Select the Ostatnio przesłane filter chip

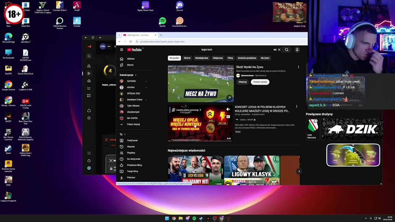pos(247,58)
